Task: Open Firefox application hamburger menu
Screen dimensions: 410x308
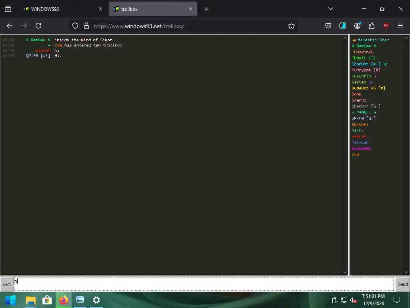Action: point(400,26)
